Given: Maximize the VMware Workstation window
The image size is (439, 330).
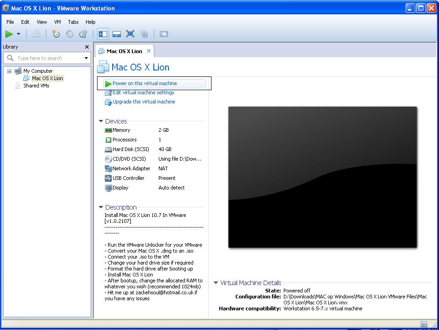Looking at the screenshot, I should (421, 8).
